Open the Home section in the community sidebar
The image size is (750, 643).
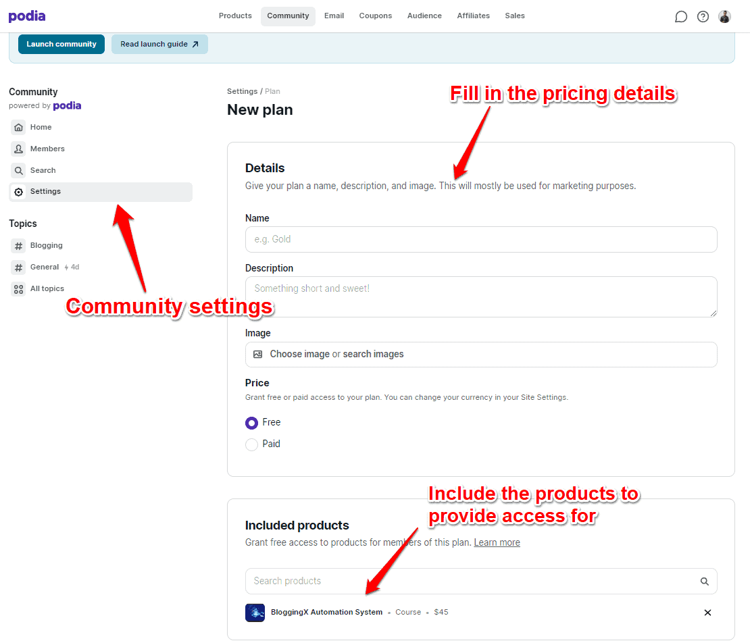18,127
